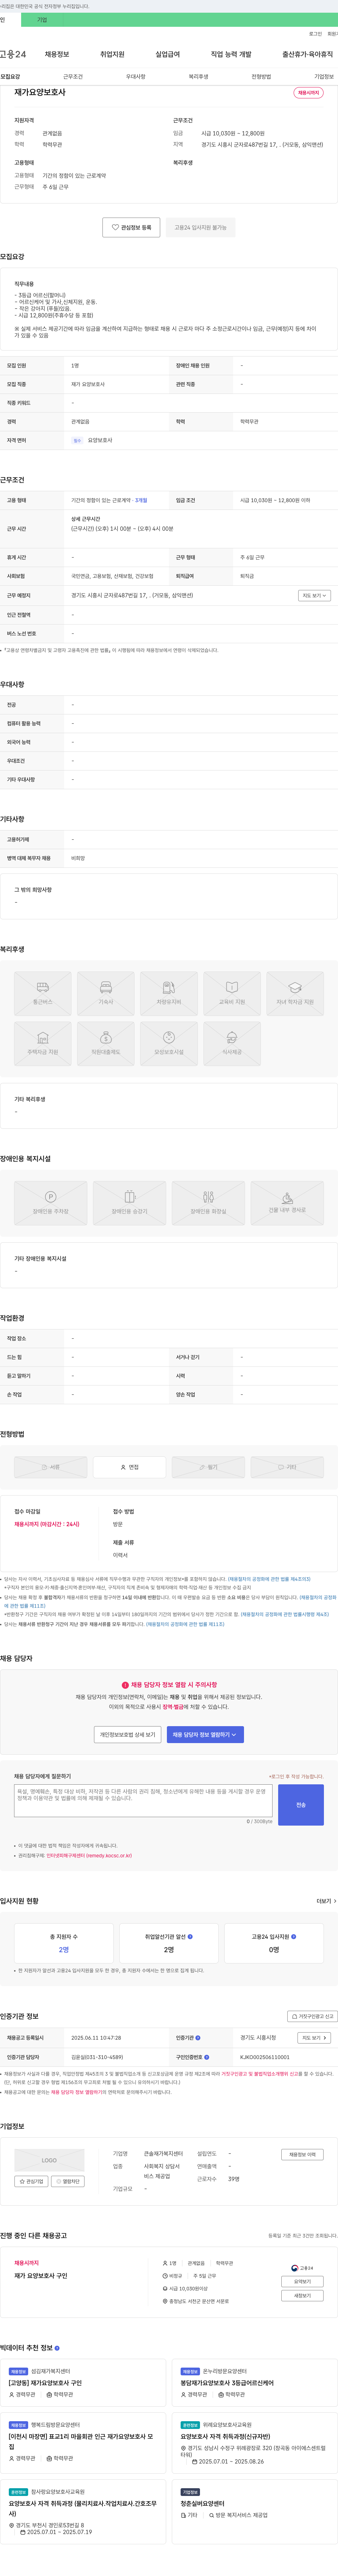Screen dimensions: 338x2576
Task: Click info icon beside 고용24 입사지원
Action: click(294, 1937)
